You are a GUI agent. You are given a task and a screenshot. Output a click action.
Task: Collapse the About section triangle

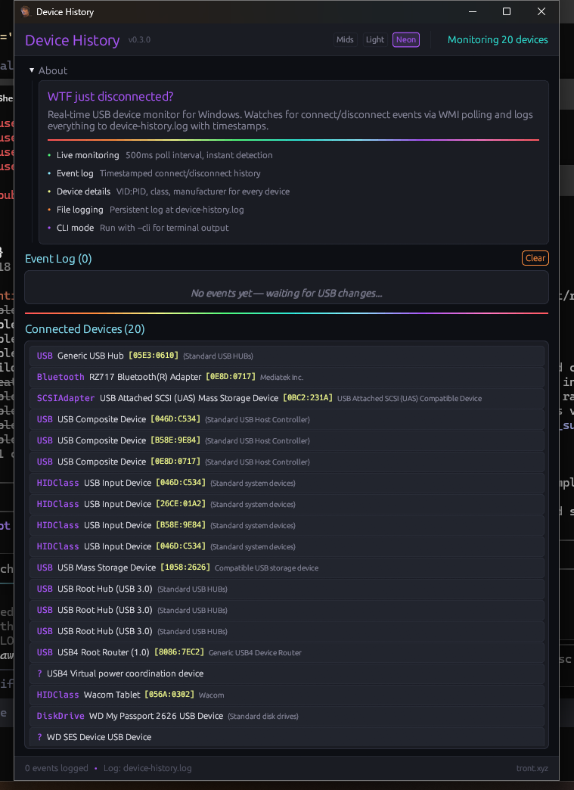click(x=32, y=70)
